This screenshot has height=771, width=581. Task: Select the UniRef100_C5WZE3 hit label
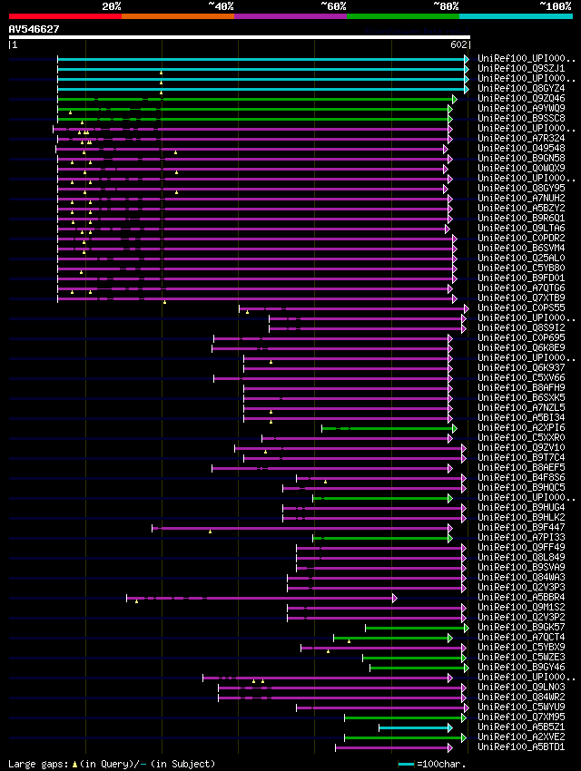[521, 658]
